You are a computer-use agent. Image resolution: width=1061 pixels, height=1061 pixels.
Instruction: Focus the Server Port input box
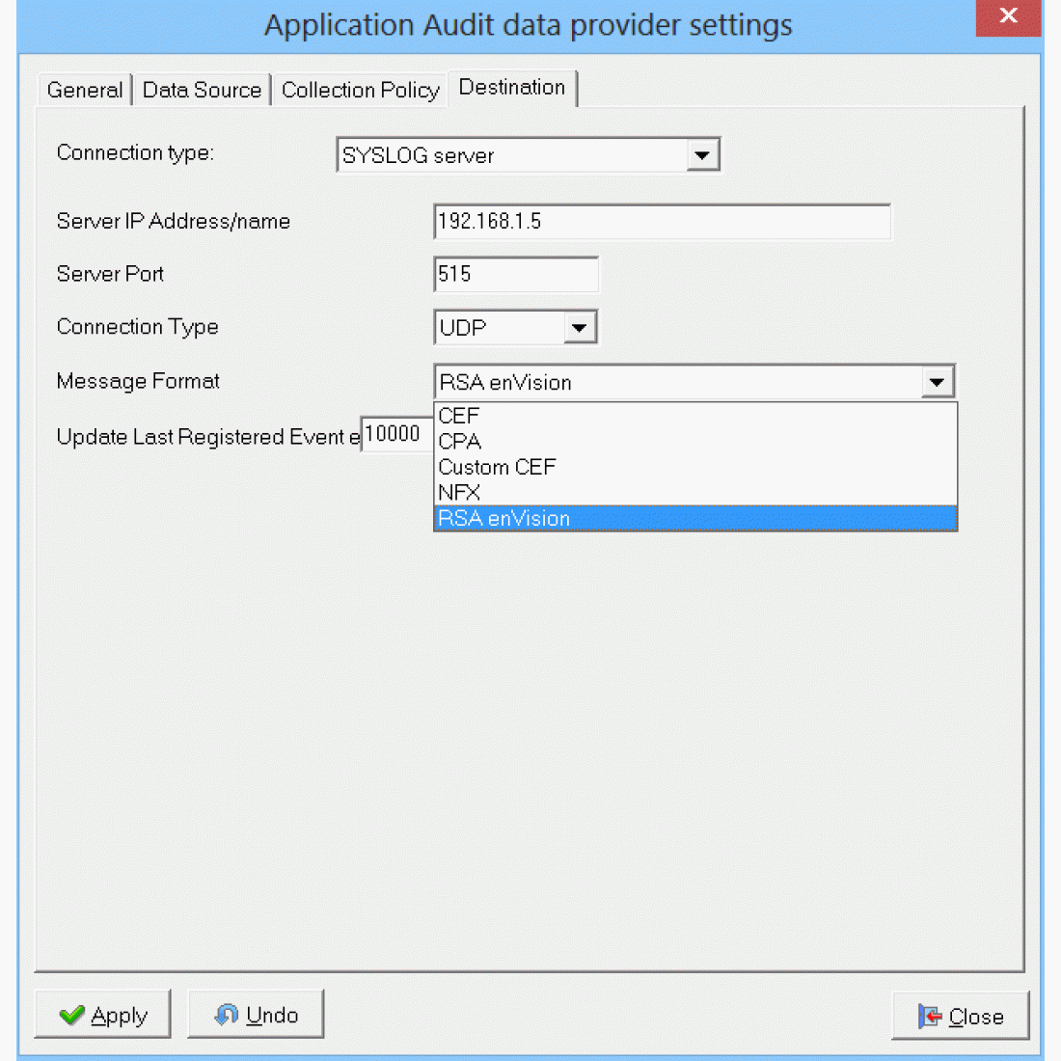[516, 275]
